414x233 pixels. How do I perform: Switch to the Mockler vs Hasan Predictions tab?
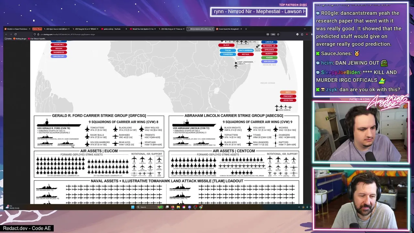17,29
